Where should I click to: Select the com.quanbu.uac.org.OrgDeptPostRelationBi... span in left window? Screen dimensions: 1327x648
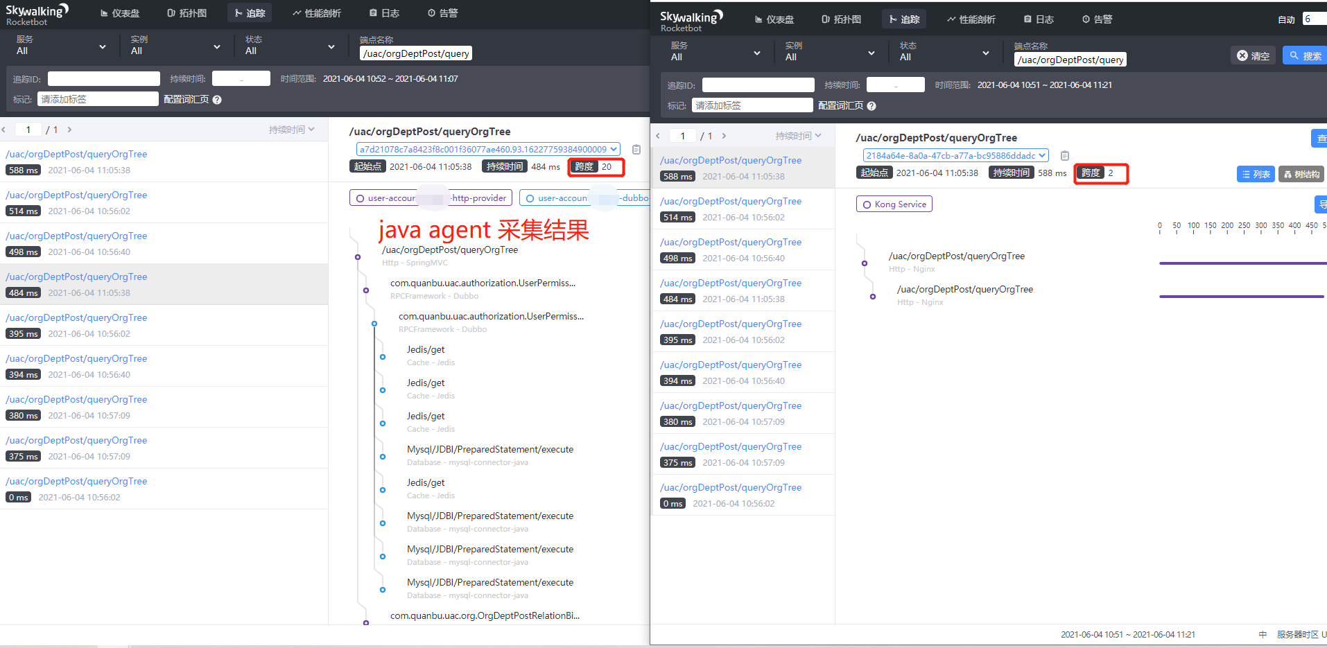coord(485,615)
